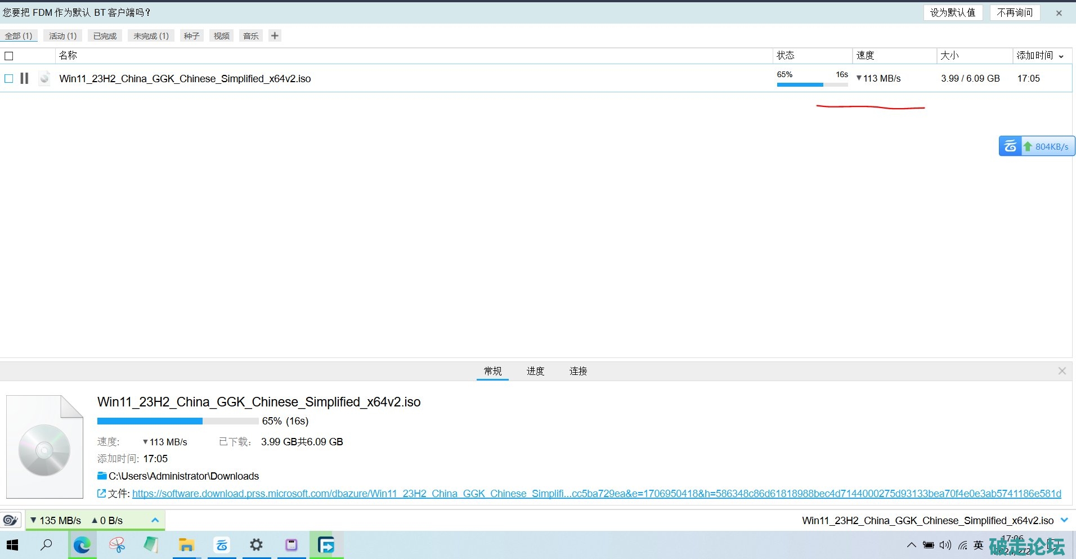
Task: Select the 已完成 filter tab
Action: (x=105, y=36)
